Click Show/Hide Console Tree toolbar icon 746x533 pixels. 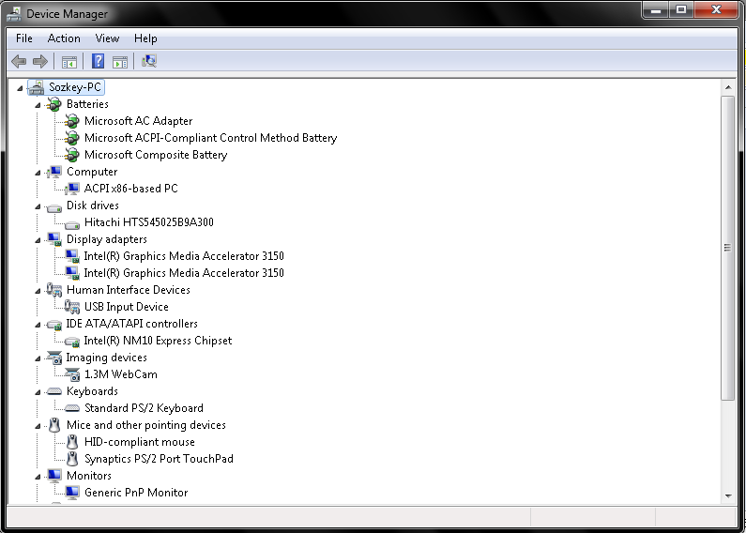pos(69,61)
